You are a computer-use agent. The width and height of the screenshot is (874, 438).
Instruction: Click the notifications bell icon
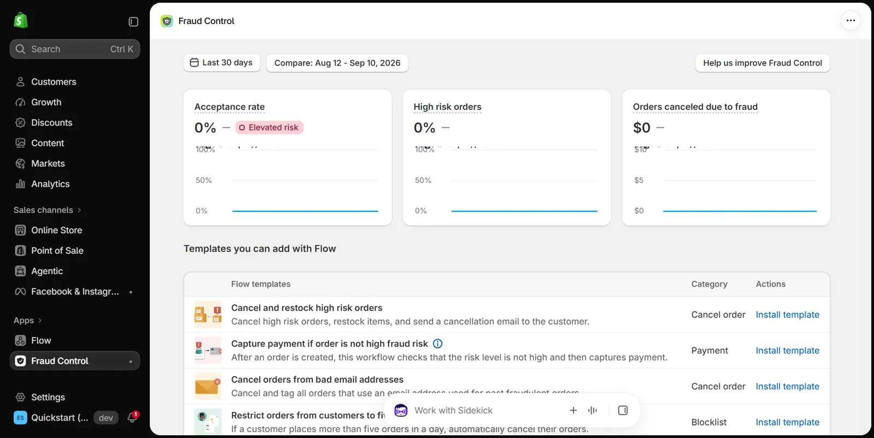point(132,418)
